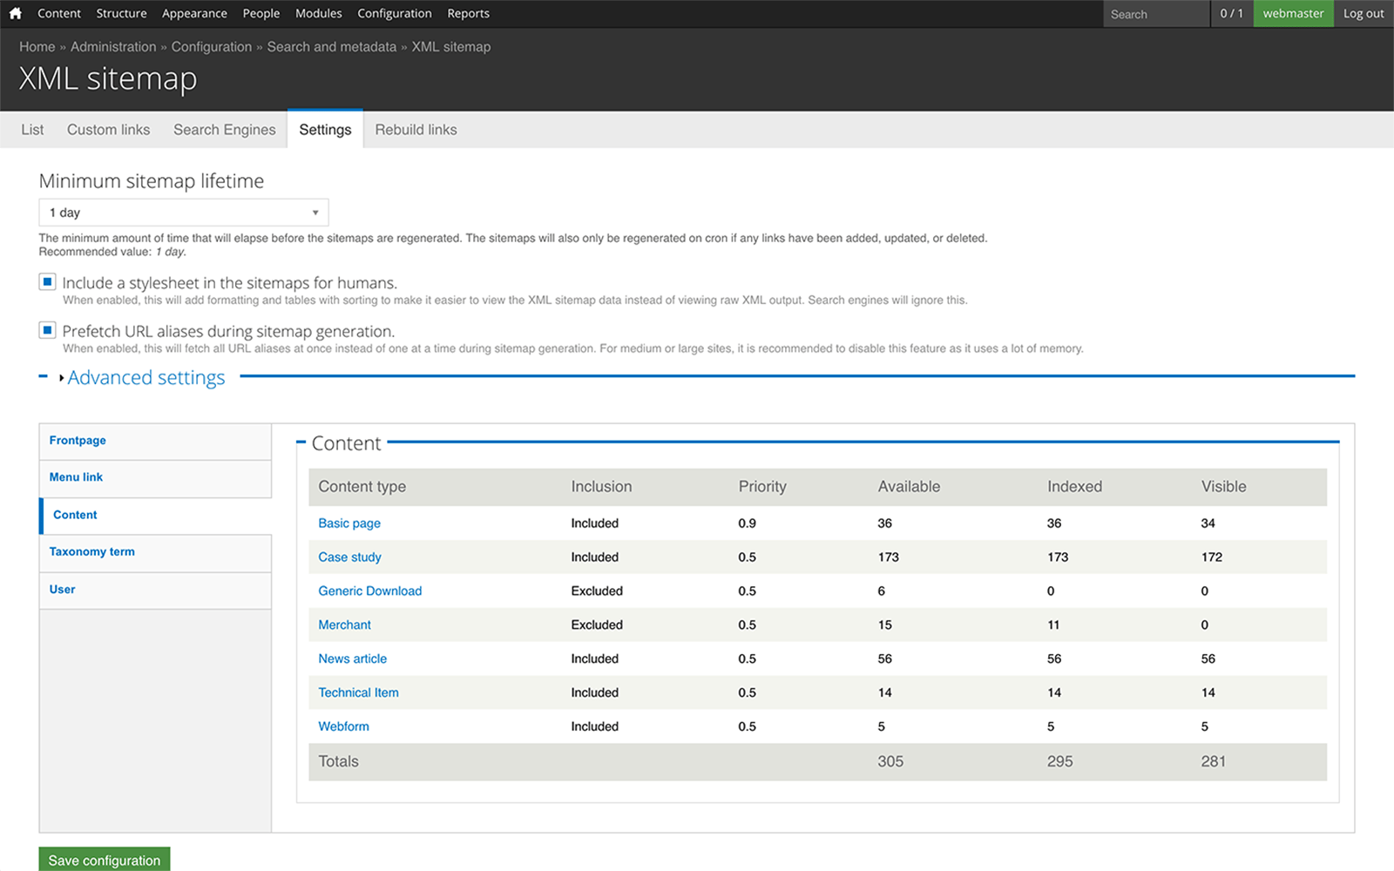Screen dimensions: 1394x871
Task: Switch to the Custom links tab
Action: coord(109,130)
